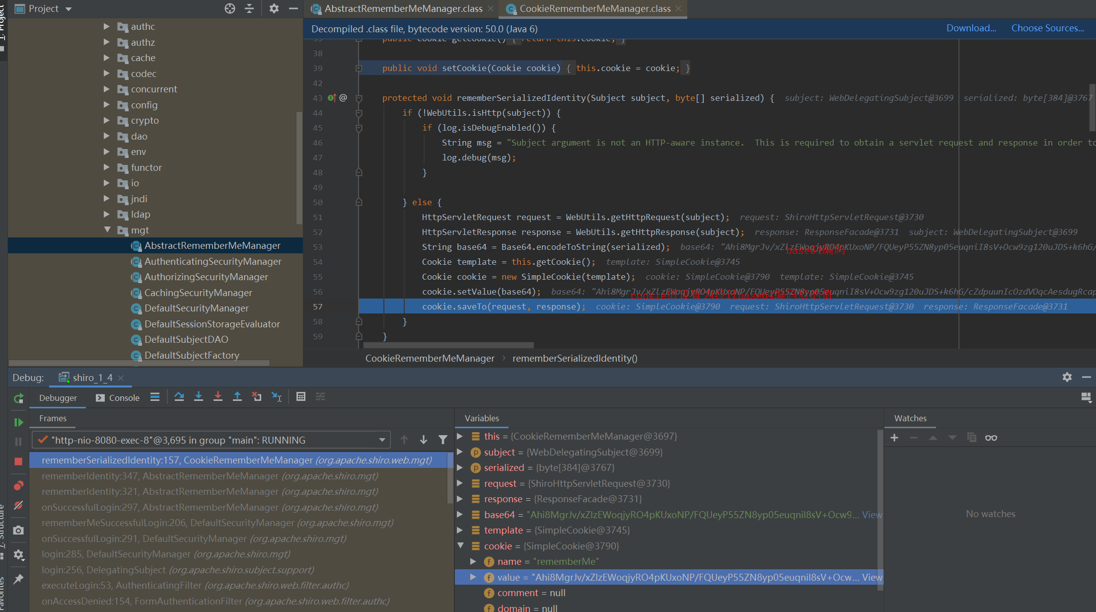Open Project panel settings gear

[274, 8]
